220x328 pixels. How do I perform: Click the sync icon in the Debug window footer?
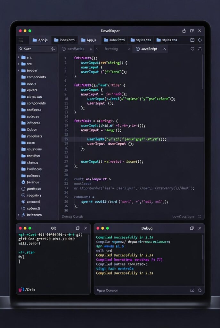tap(200, 290)
